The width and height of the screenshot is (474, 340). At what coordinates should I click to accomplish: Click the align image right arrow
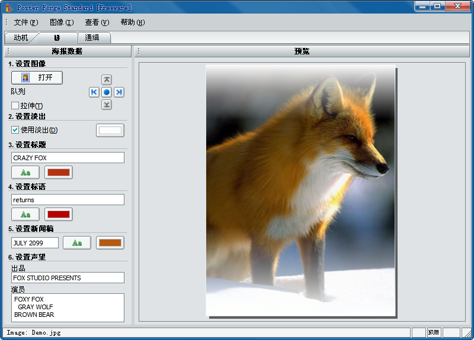point(119,92)
